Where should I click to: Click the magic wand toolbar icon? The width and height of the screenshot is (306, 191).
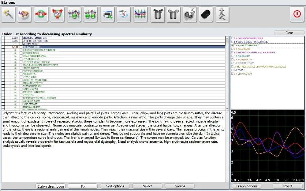tap(9, 14)
